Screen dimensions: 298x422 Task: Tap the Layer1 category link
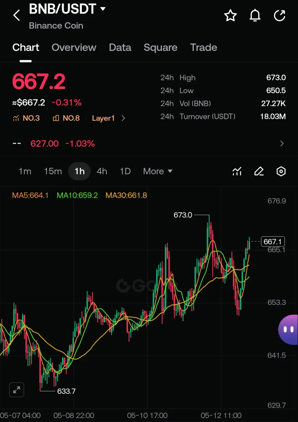[103, 118]
